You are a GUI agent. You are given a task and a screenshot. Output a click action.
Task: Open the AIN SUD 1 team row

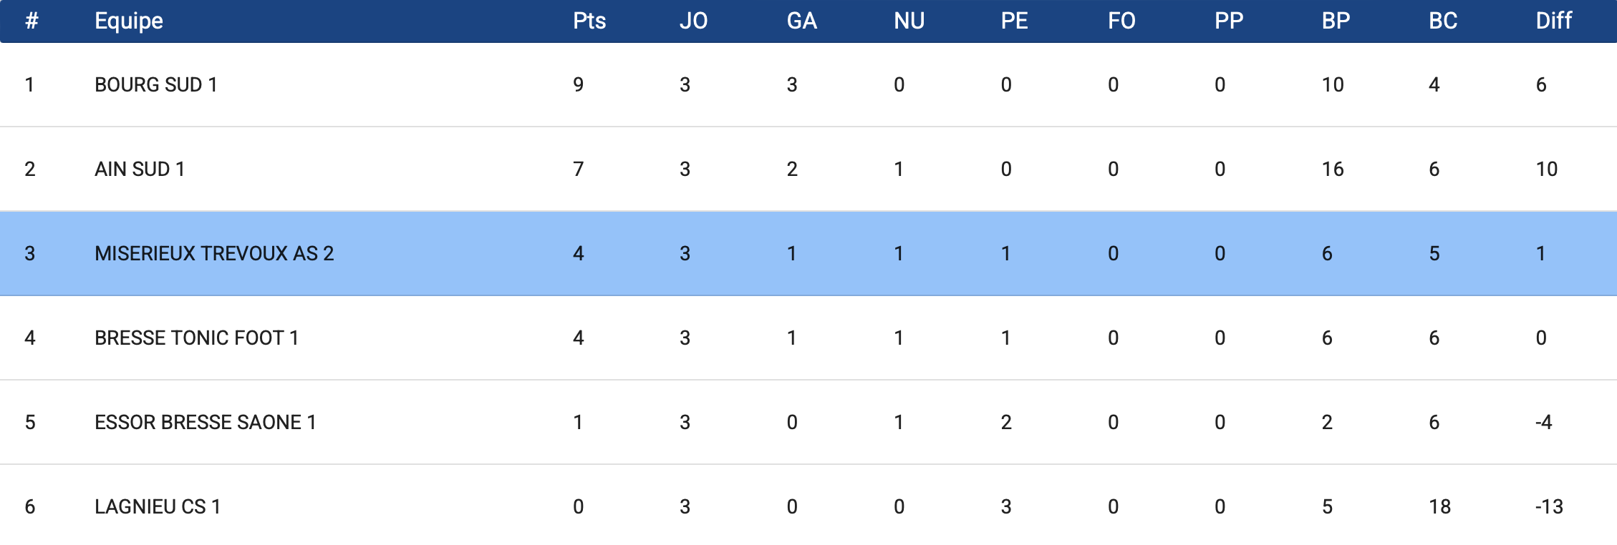[x=140, y=169]
